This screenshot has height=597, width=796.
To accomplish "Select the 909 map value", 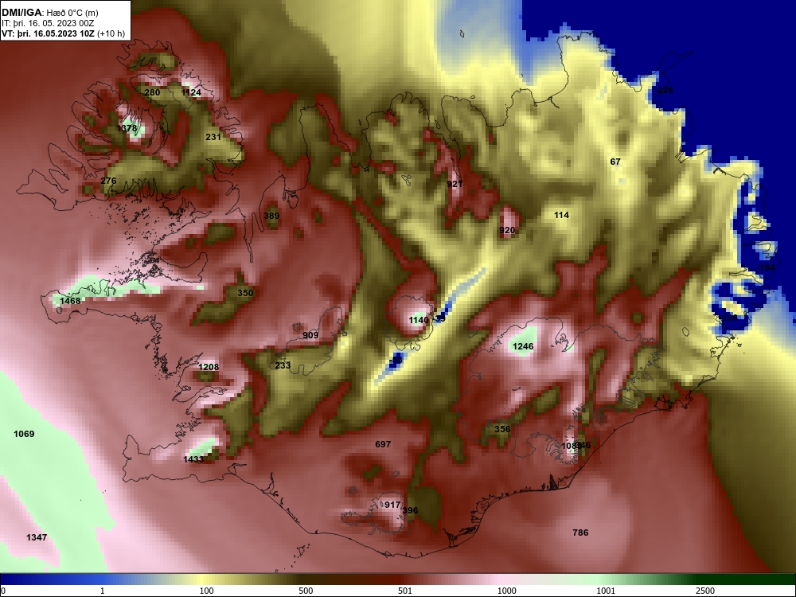I will click(x=310, y=335).
